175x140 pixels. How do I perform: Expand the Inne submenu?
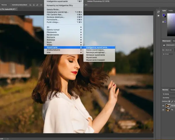tap(64, 52)
